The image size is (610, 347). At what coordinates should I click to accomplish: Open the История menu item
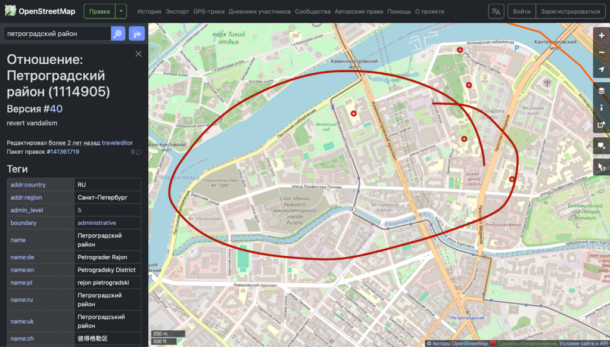click(x=149, y=11)
